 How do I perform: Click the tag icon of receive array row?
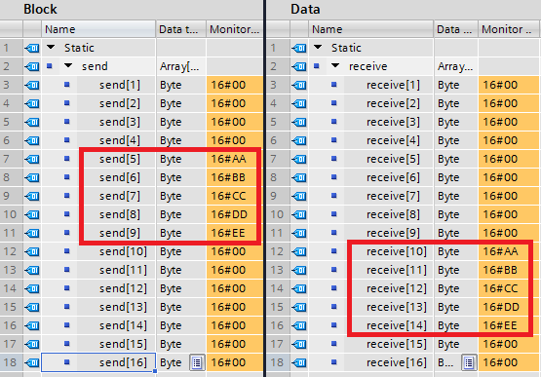tap(299, 66)
